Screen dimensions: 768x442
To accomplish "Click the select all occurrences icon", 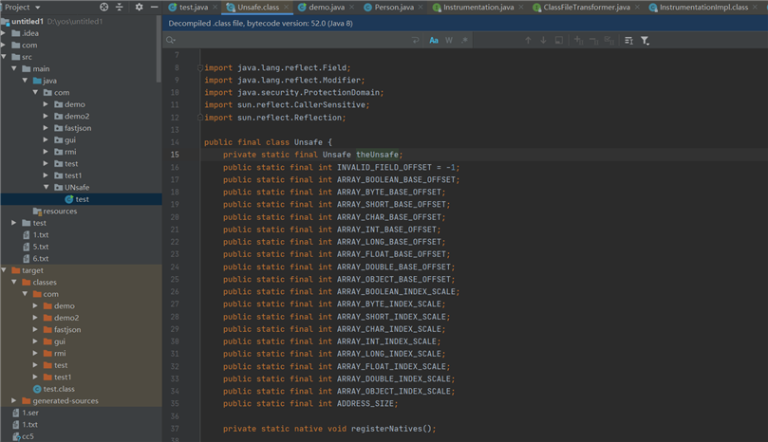I will (559, 40).
